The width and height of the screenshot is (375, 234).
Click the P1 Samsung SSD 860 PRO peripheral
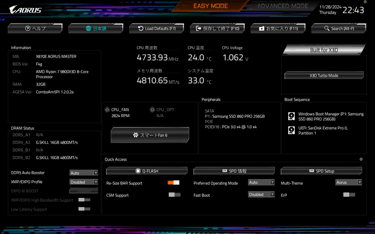coord(235,116)
